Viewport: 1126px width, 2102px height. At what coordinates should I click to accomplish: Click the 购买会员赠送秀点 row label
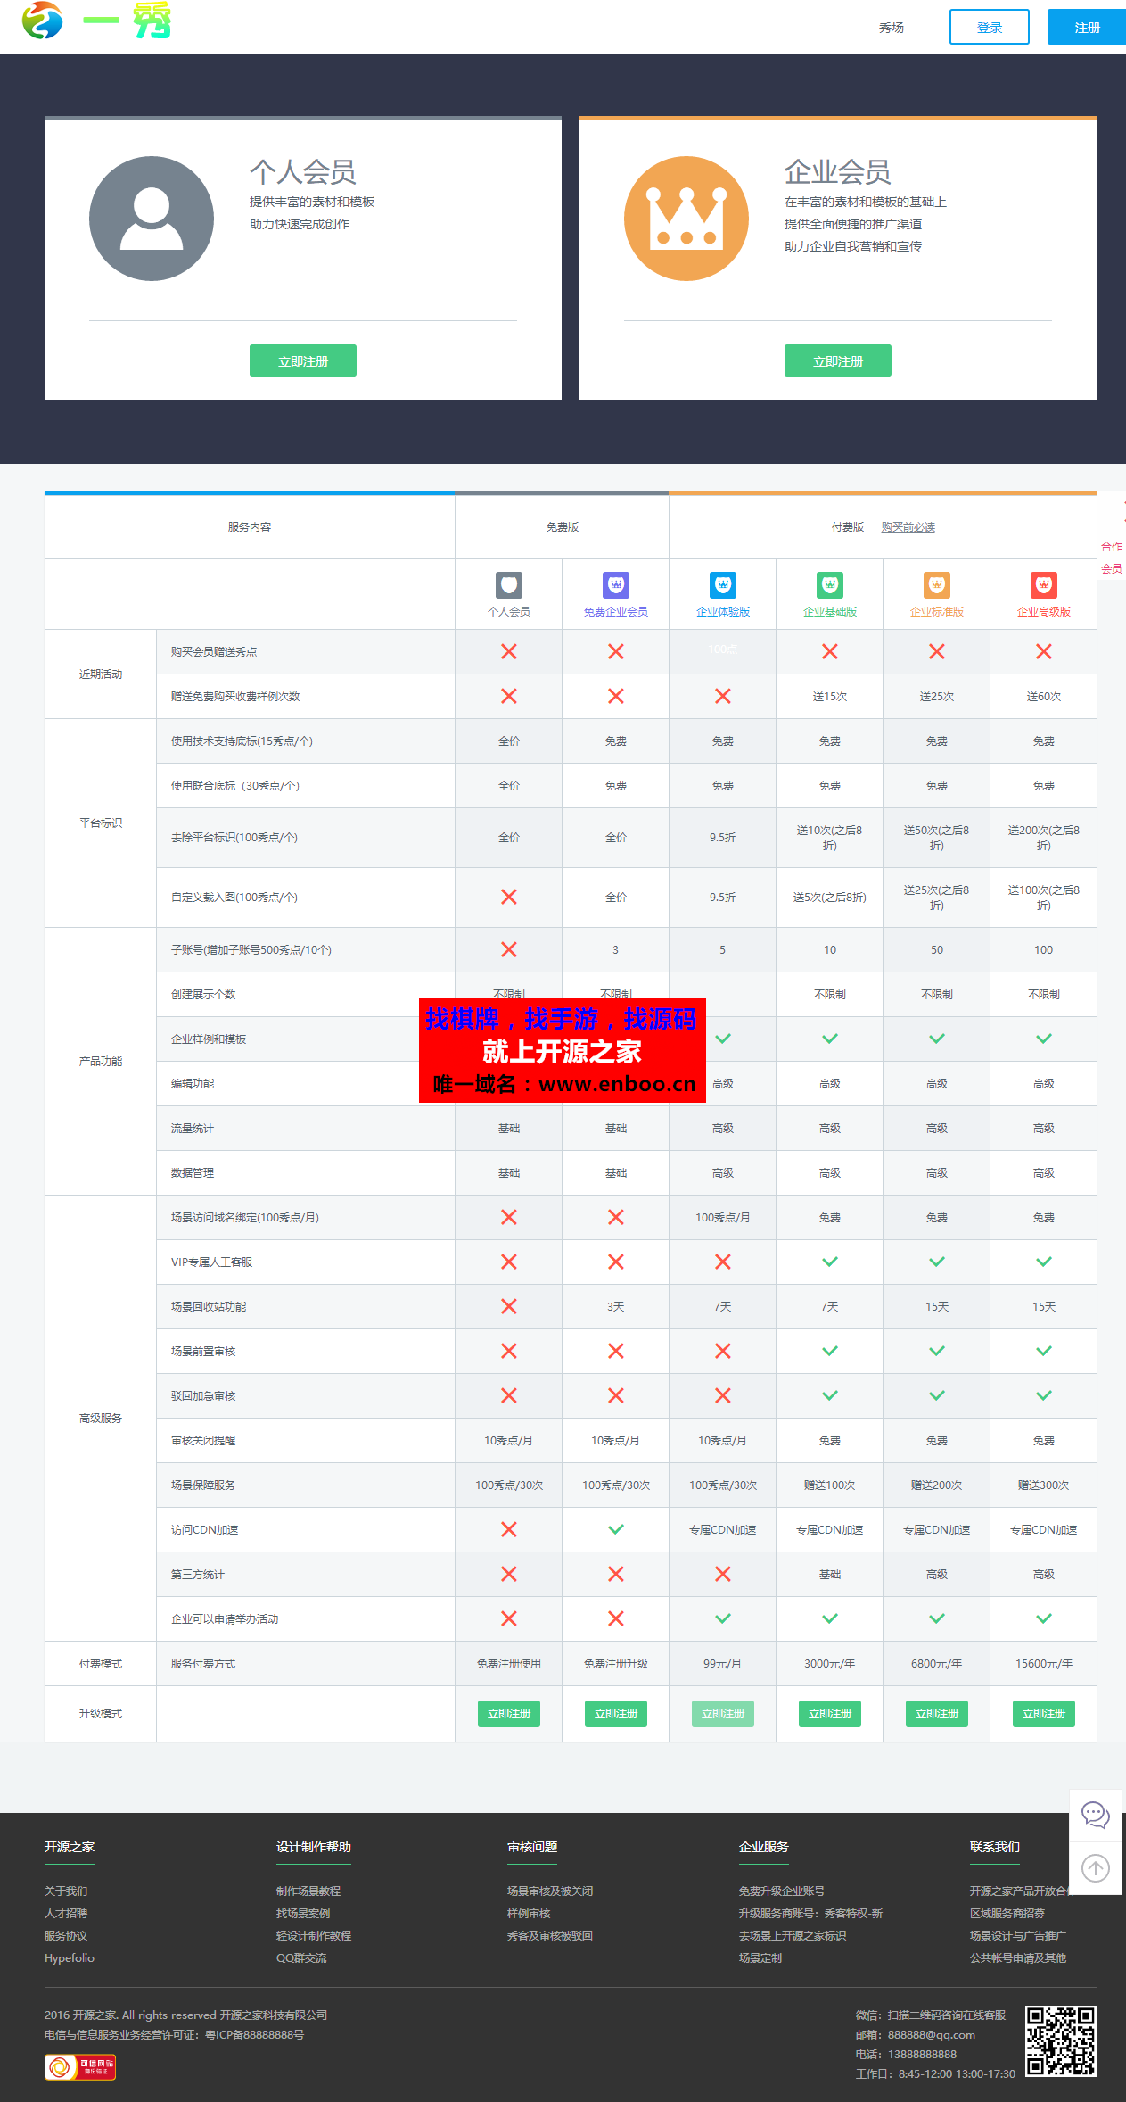coord(214,652)
